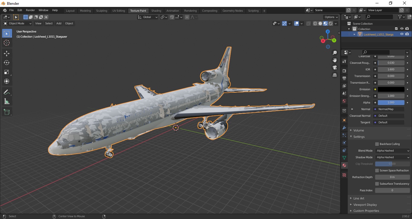The width and height of the screenshot is (412, 219).
Task: Switch to solid viewport shading
Action: [x=320, y=23]
